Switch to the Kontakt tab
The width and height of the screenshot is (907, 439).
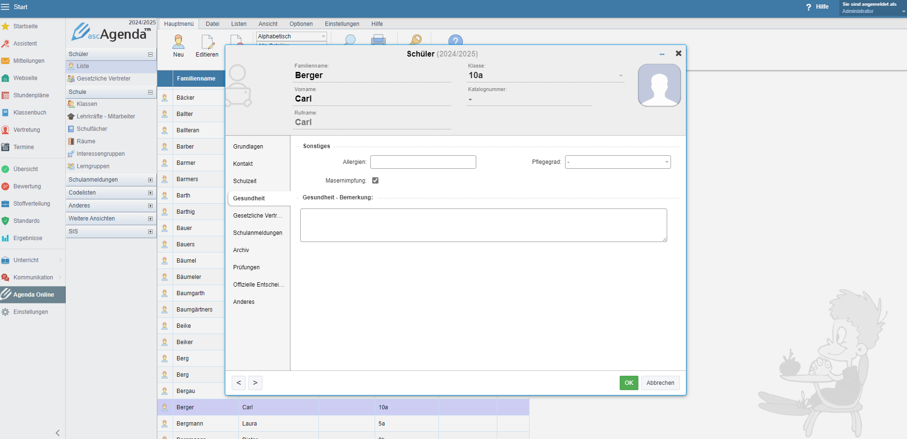point(243,164)
